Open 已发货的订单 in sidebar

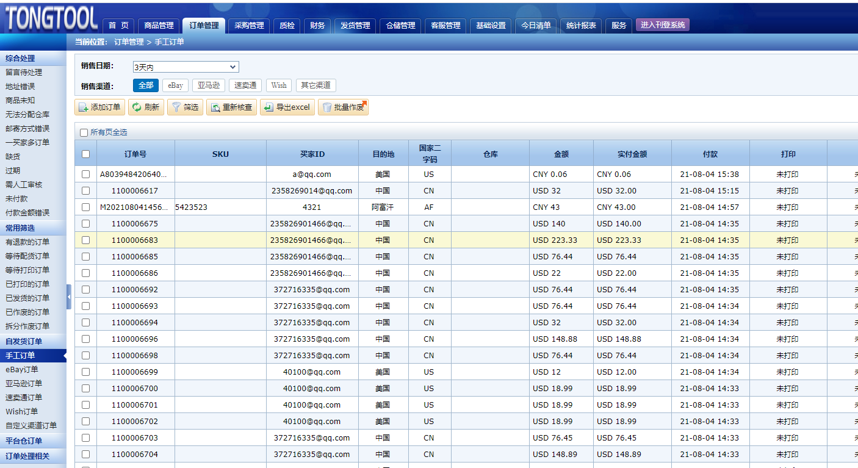click(27, 298)
